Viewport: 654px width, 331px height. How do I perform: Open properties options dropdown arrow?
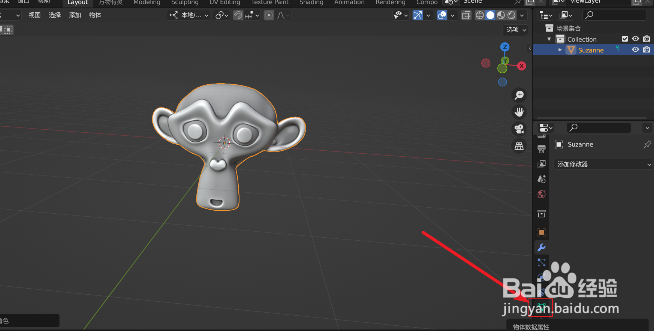click(647, 128)
